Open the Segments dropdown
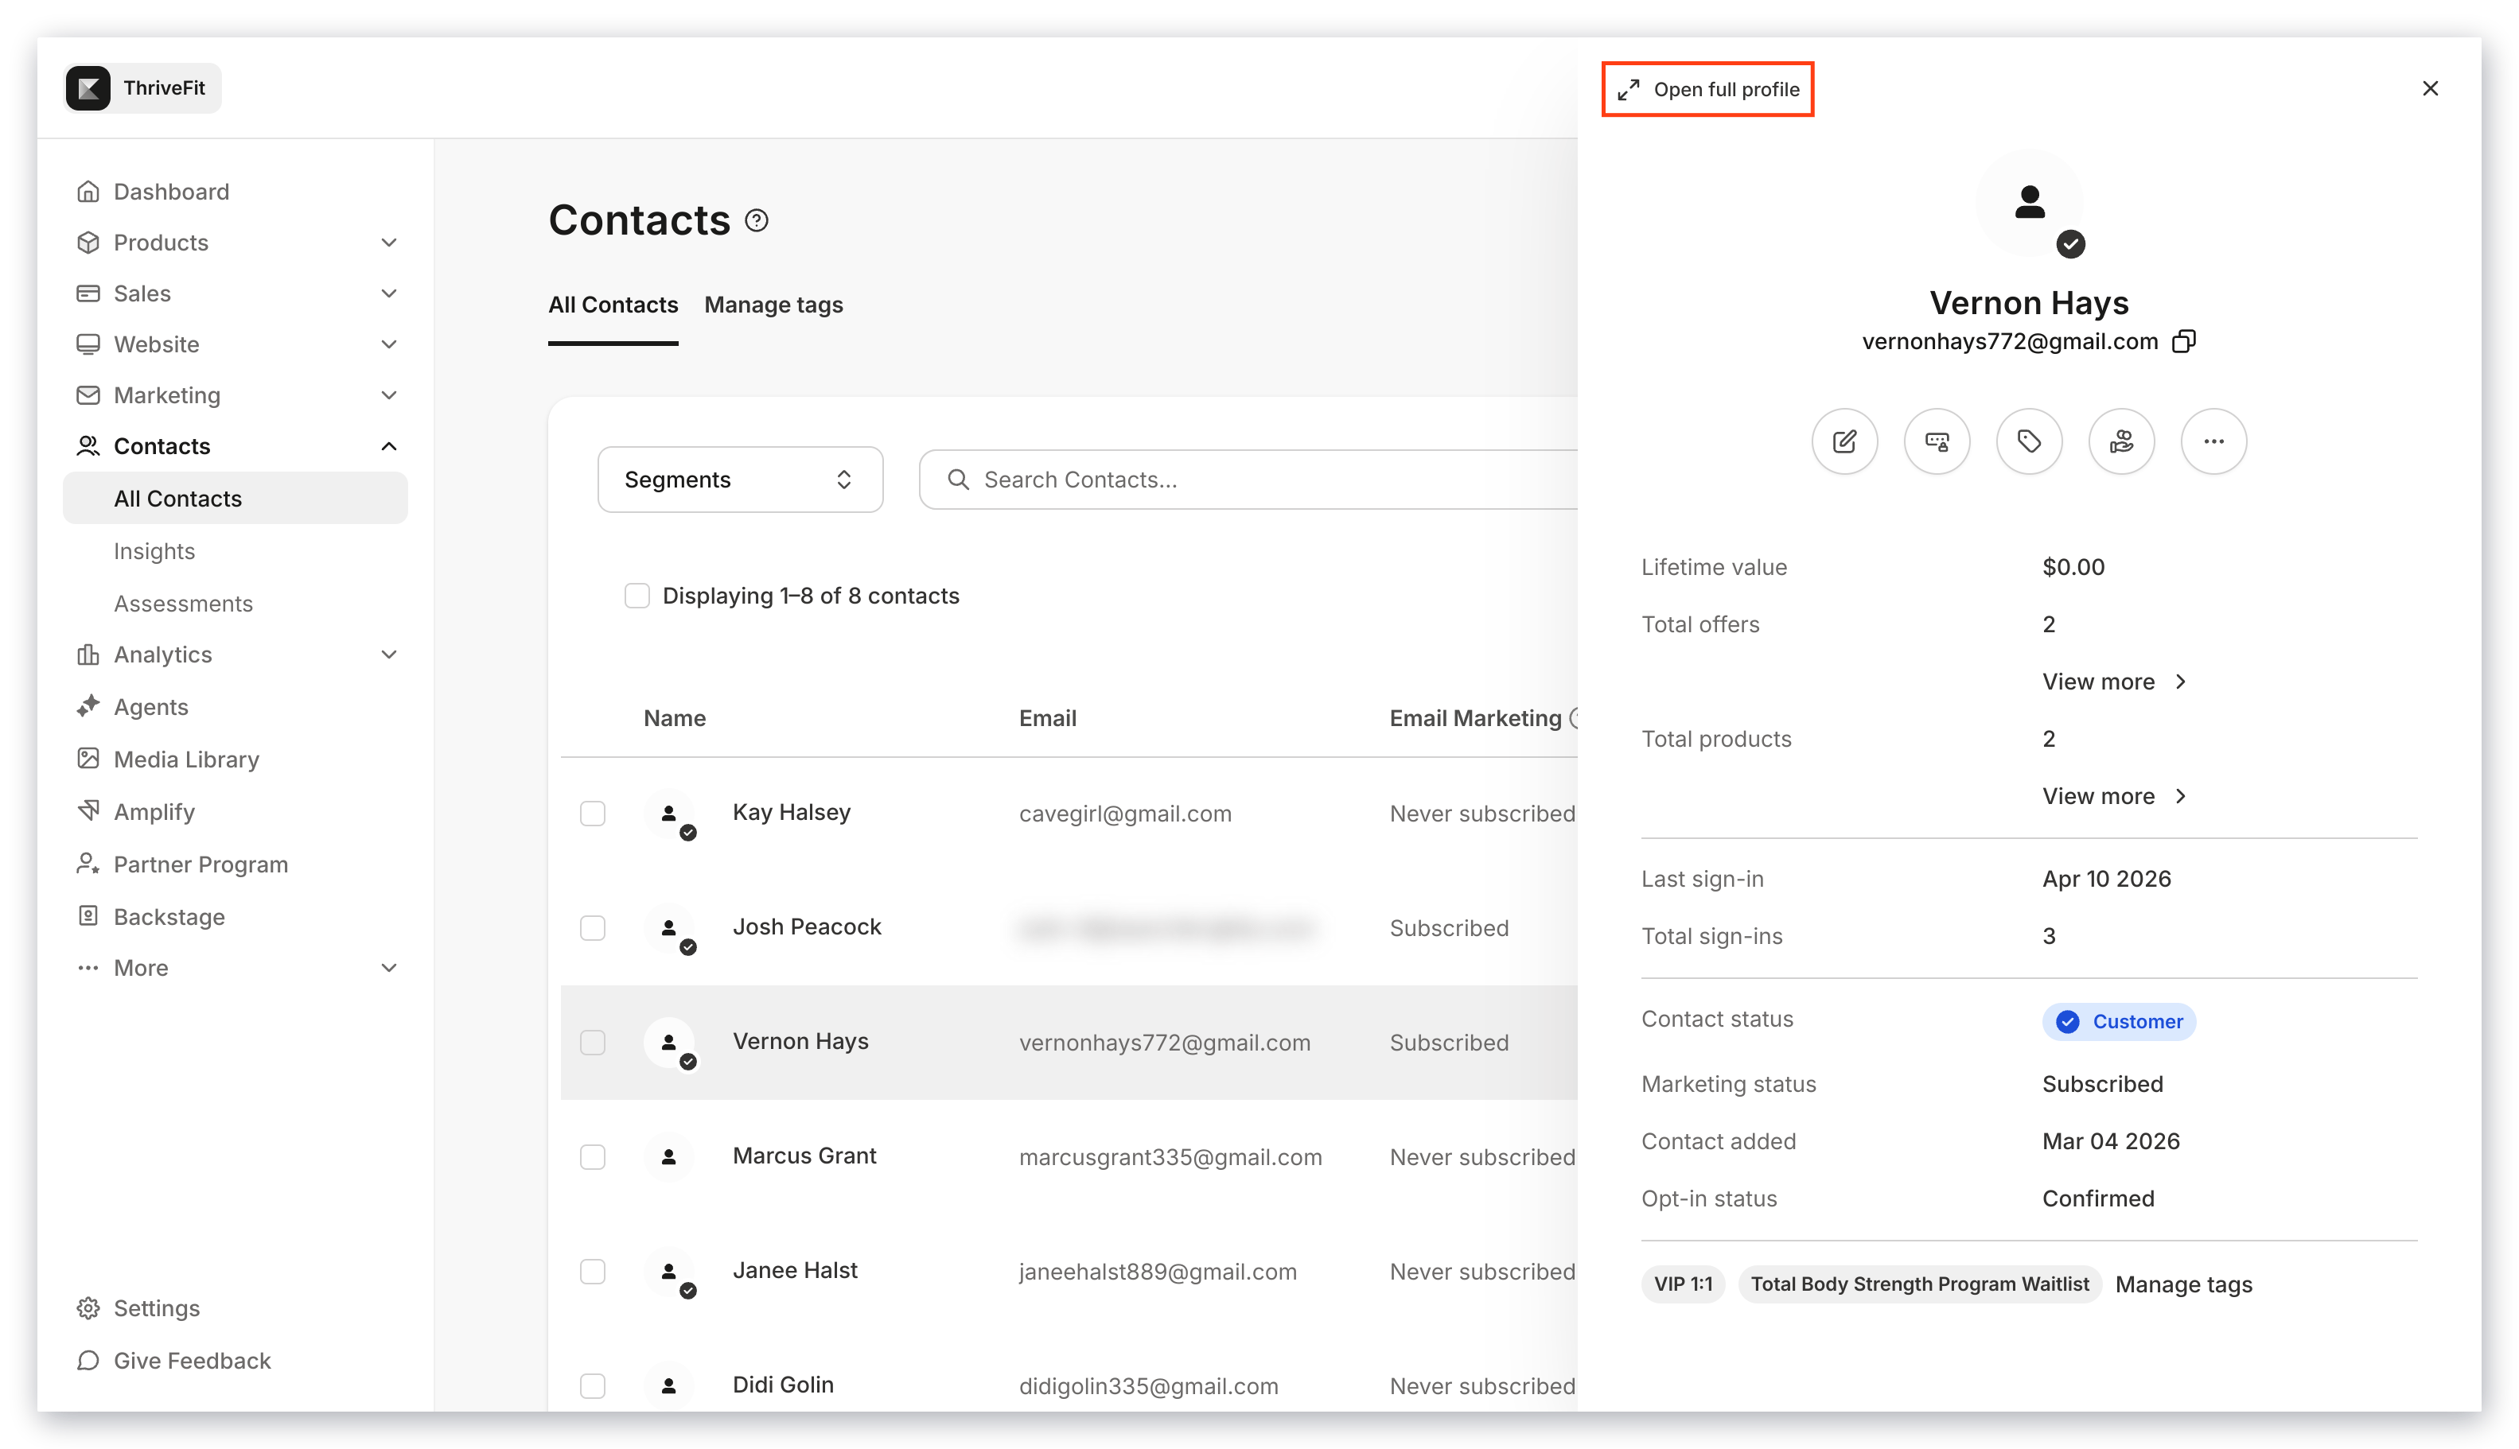 coord(740,480)
